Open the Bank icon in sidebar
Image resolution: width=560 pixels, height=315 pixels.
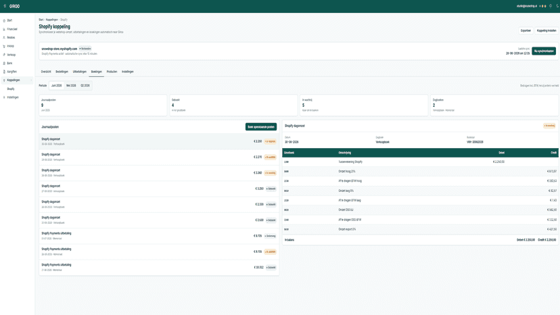pos(4,64)
